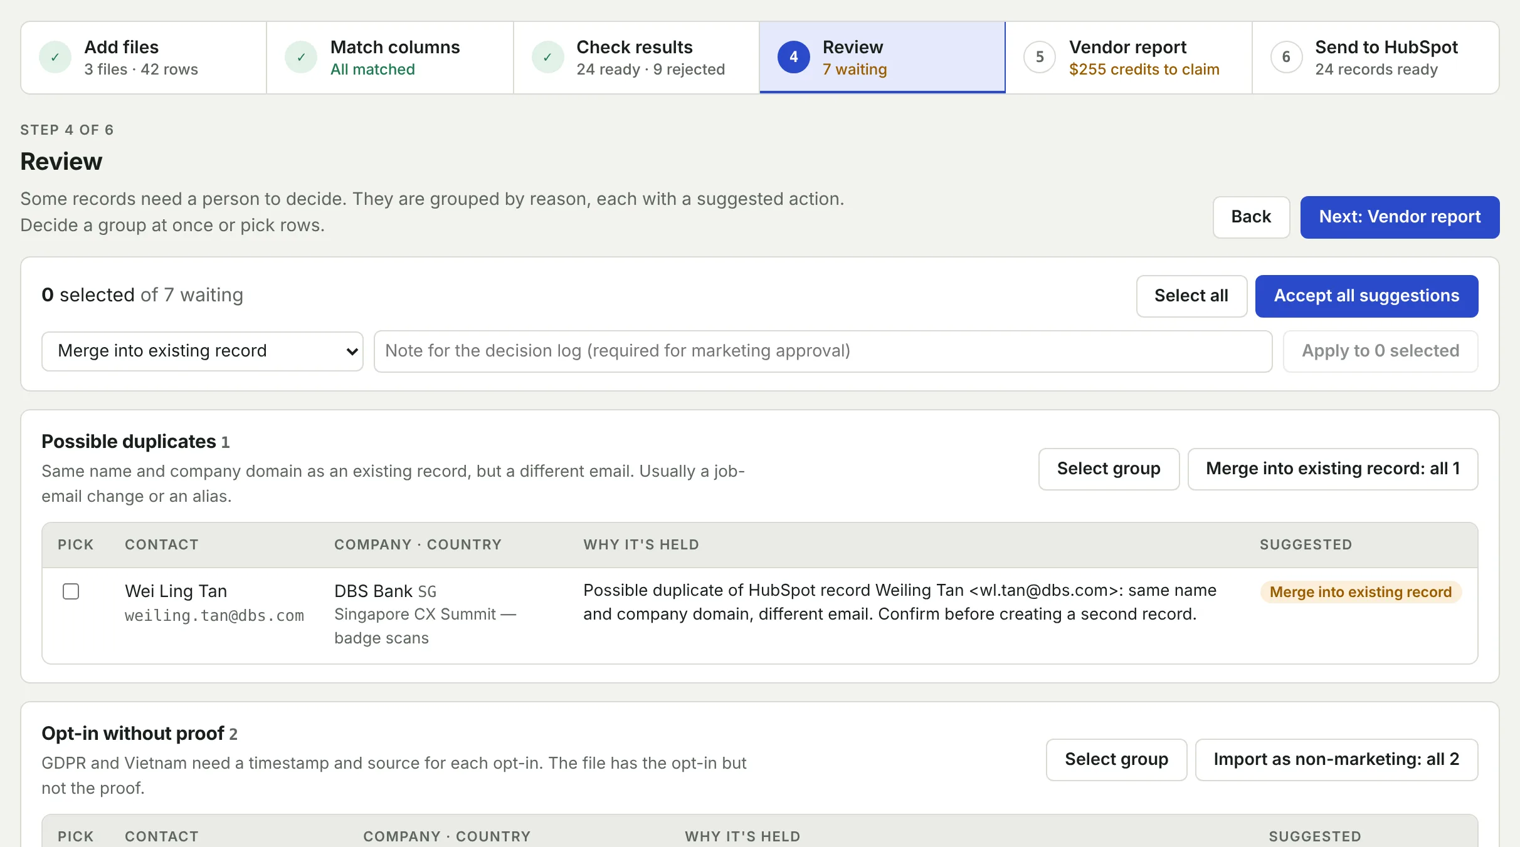This screenshot has height=847, width=1520.
Task: Open the Send to HubSpot step
Action: click(1376, 58)
